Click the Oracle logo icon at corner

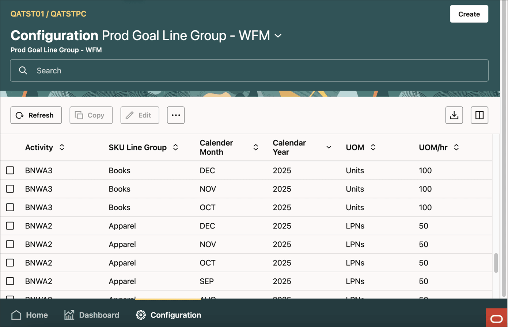tap(496, 318)
